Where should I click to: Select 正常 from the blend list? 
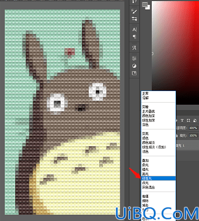145,94
